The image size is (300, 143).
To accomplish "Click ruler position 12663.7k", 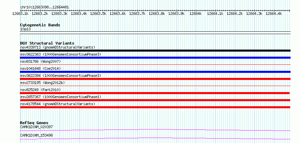I will [x=138, y=13].
